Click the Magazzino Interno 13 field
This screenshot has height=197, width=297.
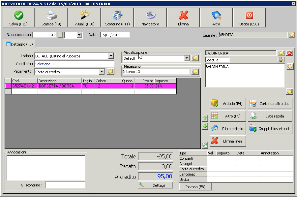coord(156,72)
